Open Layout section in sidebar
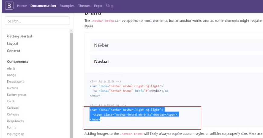263x138 pixels. [x=12, y=43]
